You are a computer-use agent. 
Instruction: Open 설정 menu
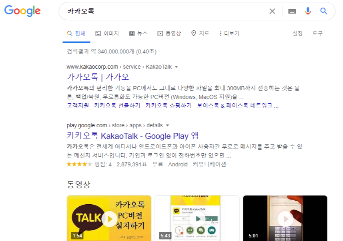(x=297, y=34)
